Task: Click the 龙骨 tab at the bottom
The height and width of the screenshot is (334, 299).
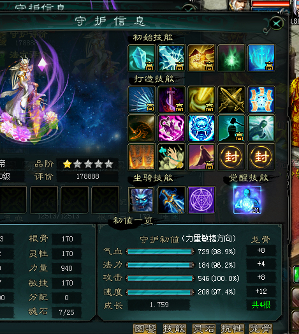Action: click(260, 329)
